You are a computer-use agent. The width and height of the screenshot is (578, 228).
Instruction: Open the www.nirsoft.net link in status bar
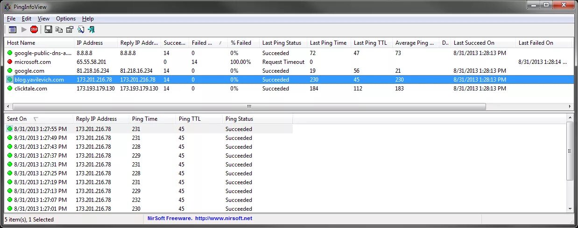pos(224,218)
